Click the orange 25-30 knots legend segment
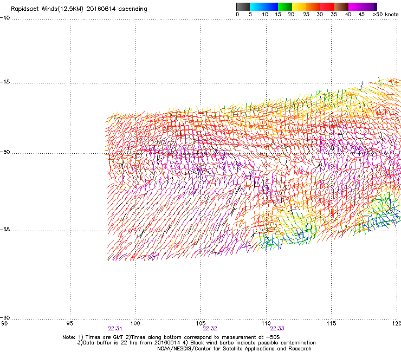This screenshot has width=401, height=352. pyautogui.click(x=313, y=6)
